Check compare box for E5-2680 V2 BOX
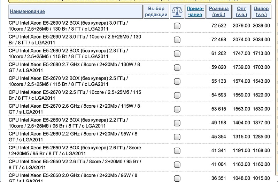Image resolution: width=278 pixels, height=182 pixels. click(177, 53)
